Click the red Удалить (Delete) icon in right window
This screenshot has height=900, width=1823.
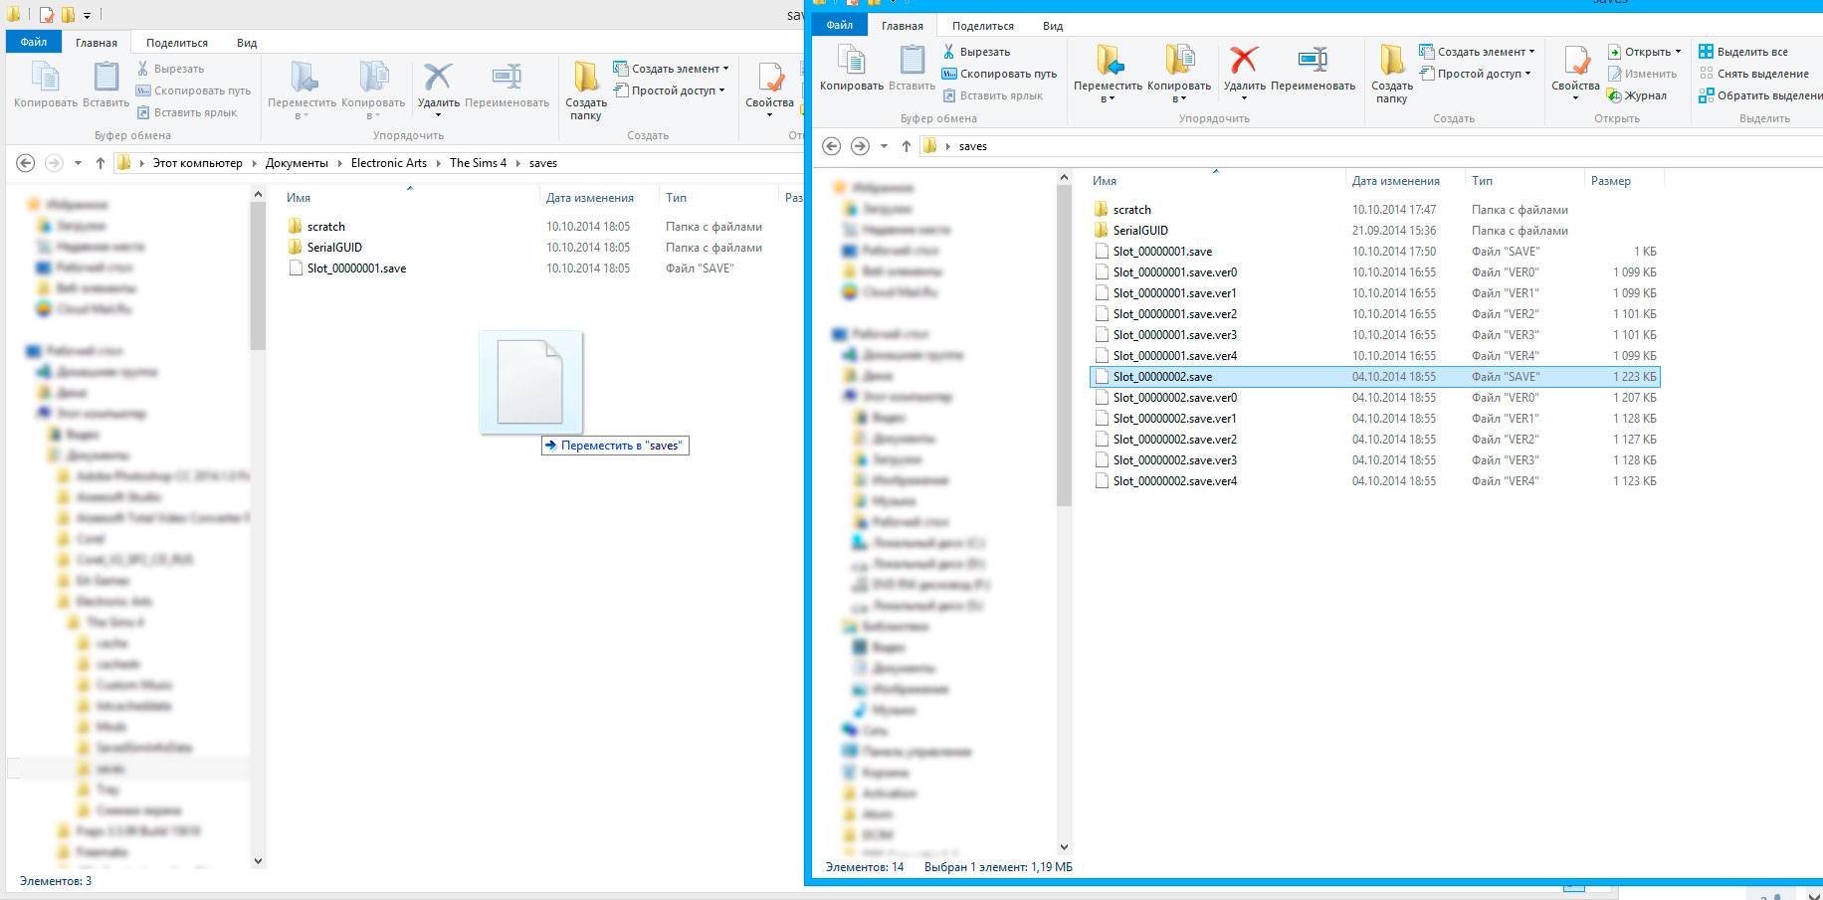(x=1243, y=63)
